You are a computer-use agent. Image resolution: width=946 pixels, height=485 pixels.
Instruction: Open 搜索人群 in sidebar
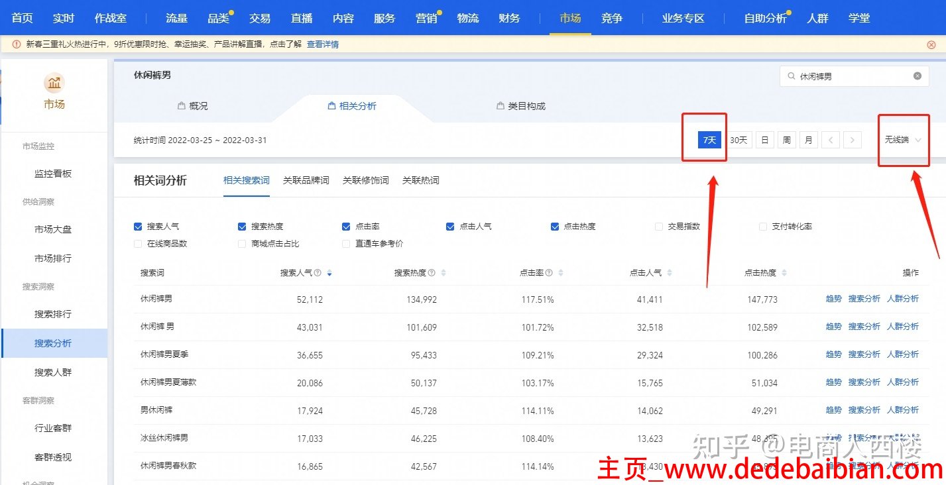point(53,372)
